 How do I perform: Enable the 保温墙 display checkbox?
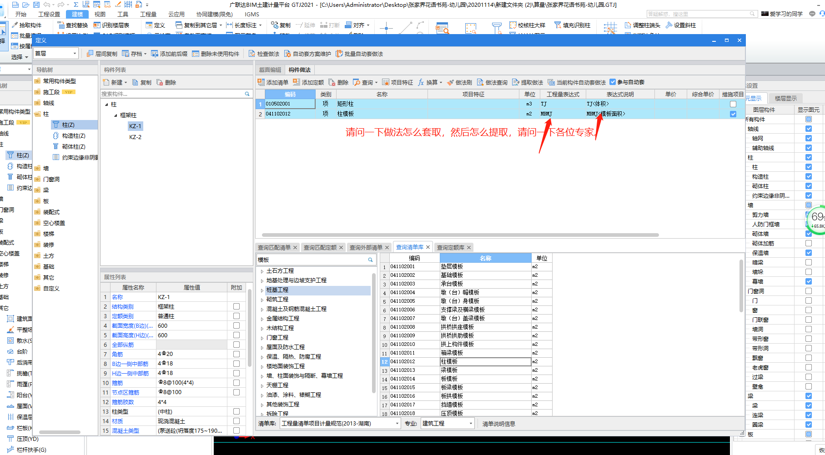pyautogui.click(x=809, y=253)
